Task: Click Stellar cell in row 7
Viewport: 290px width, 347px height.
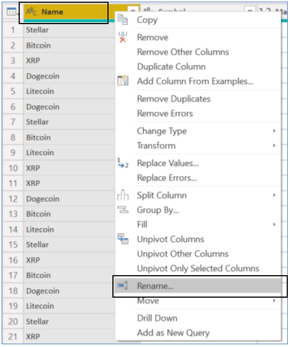Action: [69, 122]
